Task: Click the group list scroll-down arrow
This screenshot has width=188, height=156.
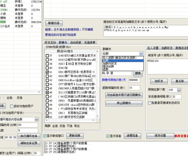Action: 98,116
